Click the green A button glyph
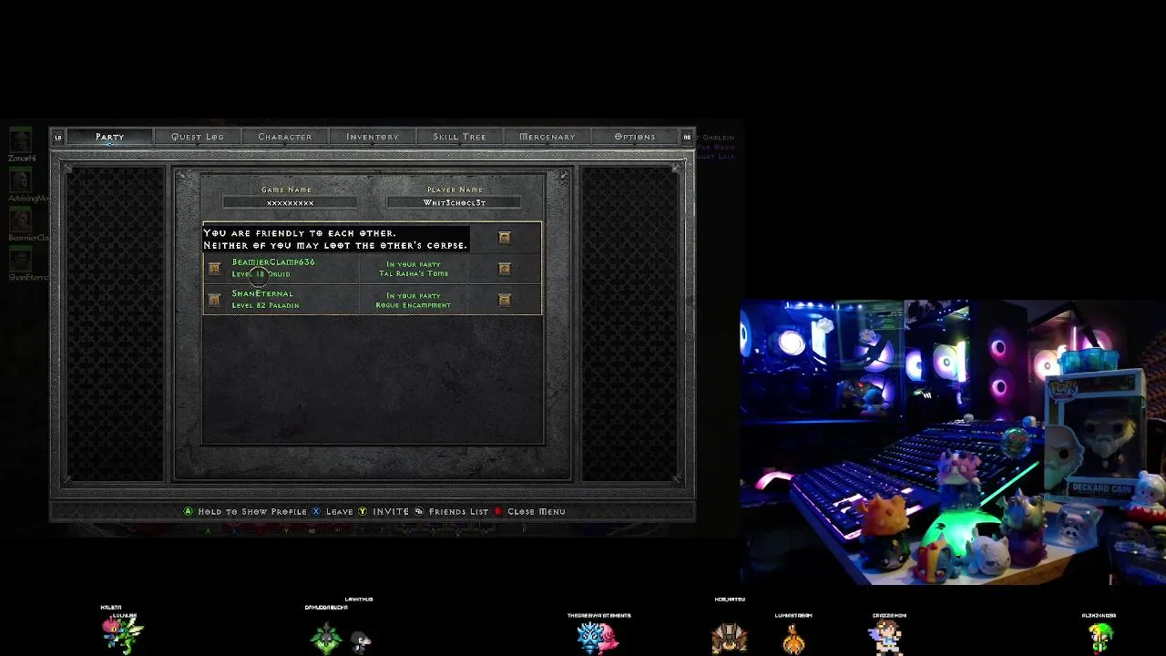This screenshot has width=1166, height=656. 189,512
